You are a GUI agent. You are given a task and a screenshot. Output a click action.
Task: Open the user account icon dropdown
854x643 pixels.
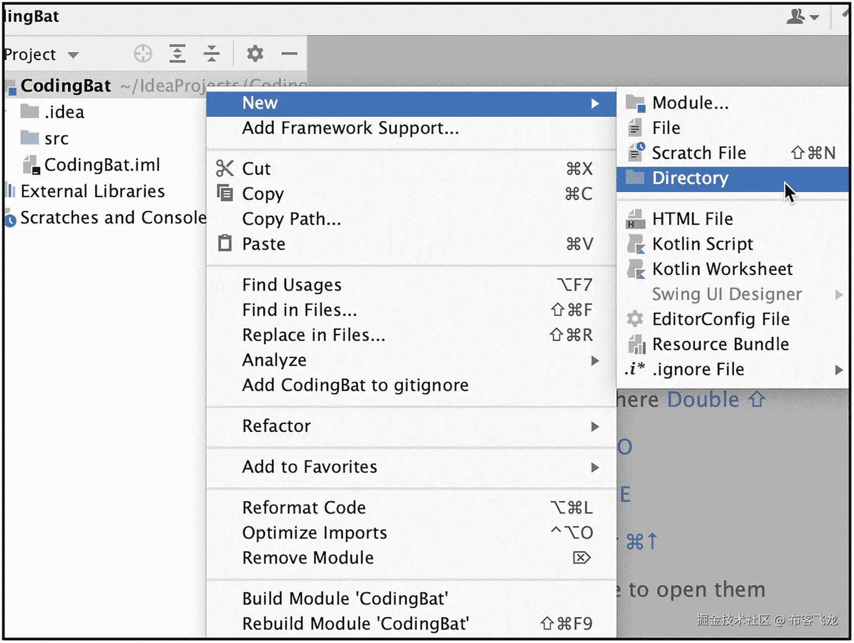click(802, 17)
